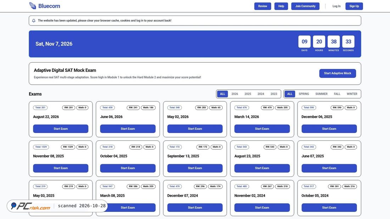Image resolution: width=390 pixels, height=219 pixels.
Task: Click the countdown HOURS box showing 20
Action: 319,42
